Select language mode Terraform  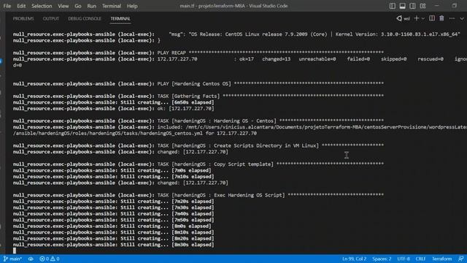coord(442,259)
